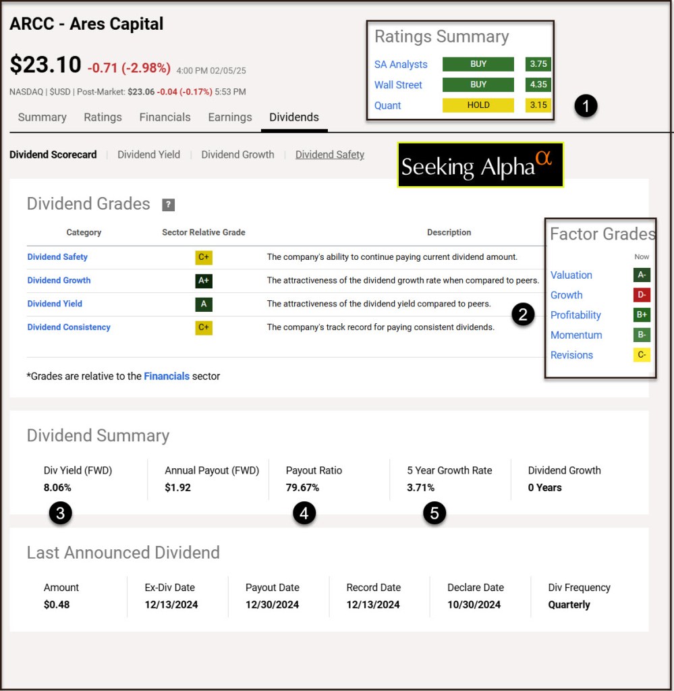Follow the Financials sector link
The width and height of the screenshot is (674, 691).
(x=167, y=377)
